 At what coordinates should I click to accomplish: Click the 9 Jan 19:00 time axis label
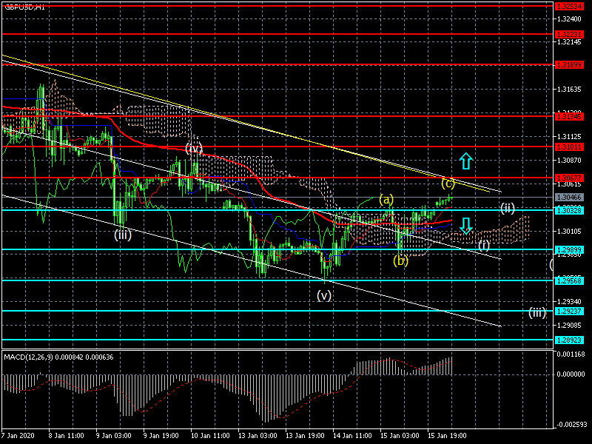coord(161,435)
